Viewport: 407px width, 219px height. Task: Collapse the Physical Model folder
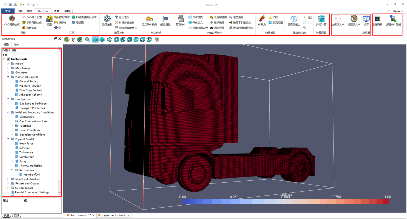click(x=8, y=139)
